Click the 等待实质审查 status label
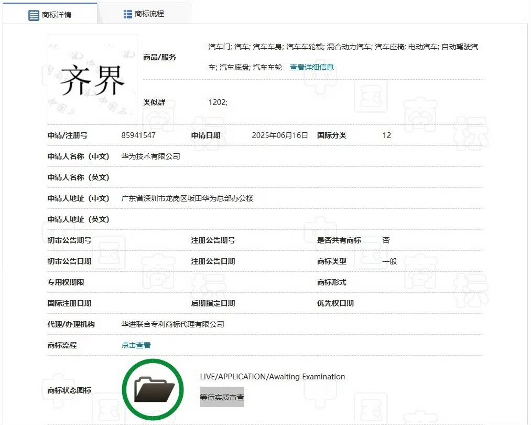Viewport: 531px width, 425px height. click(x=222, y=397)
